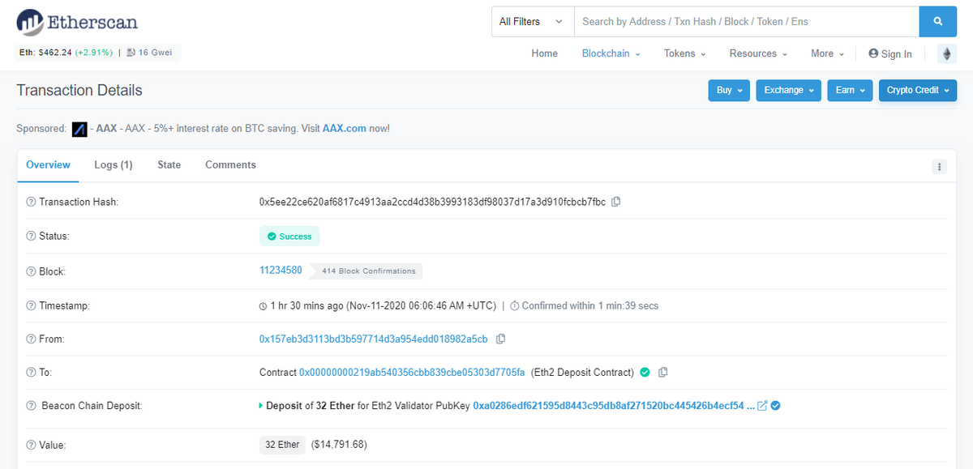Click the 32 Ether value badge
Screen dimensions: 973x469
tap(282, 445)
